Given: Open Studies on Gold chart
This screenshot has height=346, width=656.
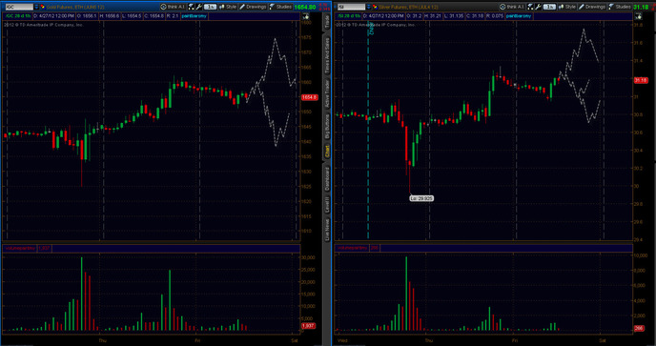Looking at the screenshot, I should click(280, 7).
